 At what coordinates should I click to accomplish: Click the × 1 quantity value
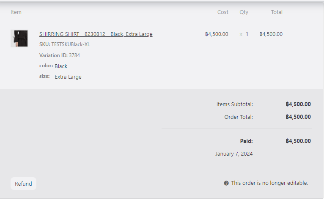(244, 34)
